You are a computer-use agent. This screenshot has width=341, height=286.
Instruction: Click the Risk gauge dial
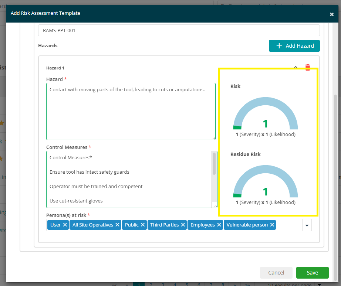266,113
